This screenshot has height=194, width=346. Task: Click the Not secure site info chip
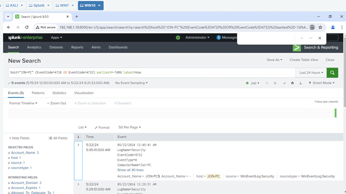[x=46, y=27]
